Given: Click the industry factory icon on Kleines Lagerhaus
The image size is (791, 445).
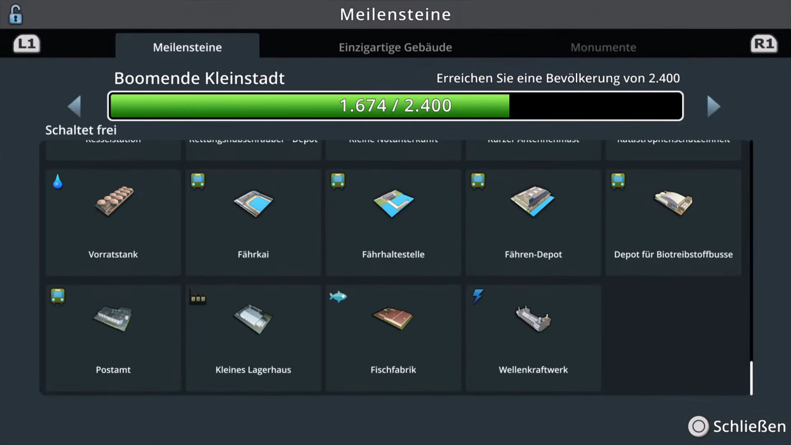Looking at the screenshot, I should pos(198,297).
